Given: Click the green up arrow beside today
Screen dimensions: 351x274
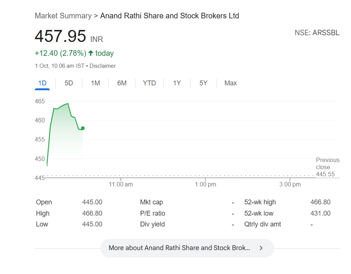Looking at the screenshot, I should tap(91, 53).
